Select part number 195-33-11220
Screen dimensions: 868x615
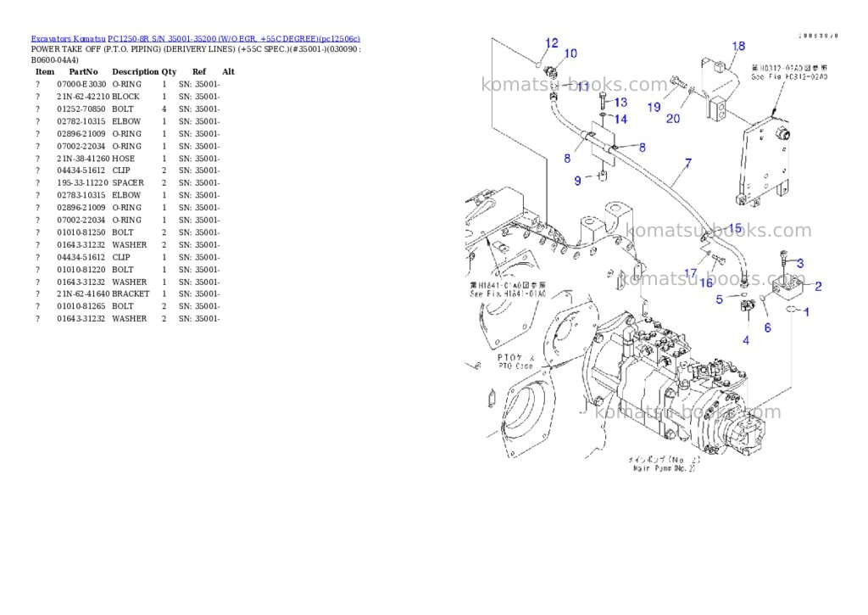pyautogui.click(x=82, y=183)
